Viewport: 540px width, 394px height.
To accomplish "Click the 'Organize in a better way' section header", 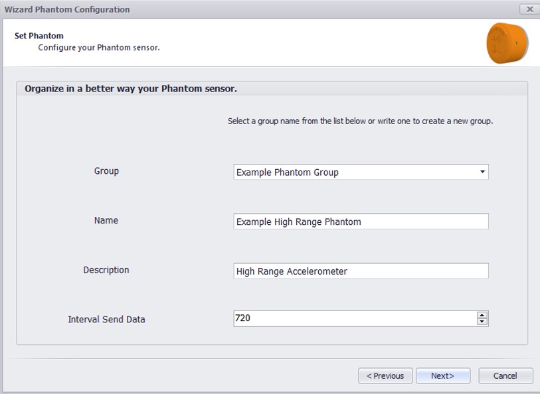I will tap(131, 89).
